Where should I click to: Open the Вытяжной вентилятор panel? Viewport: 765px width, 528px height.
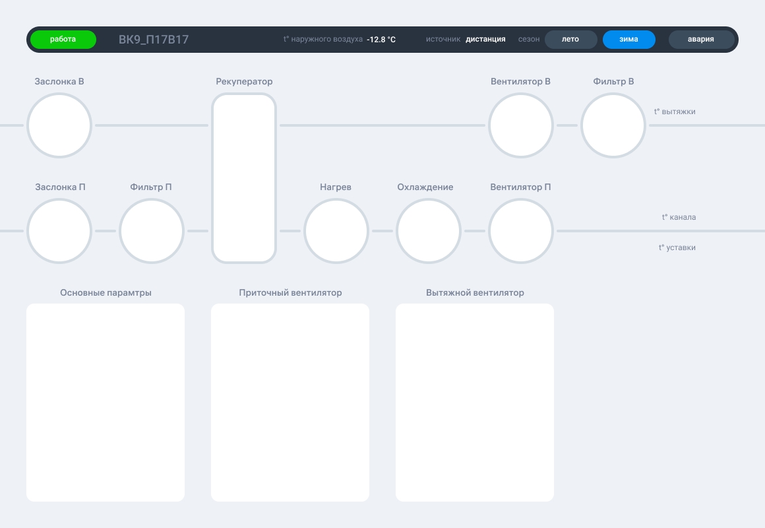click(x=475, y=403)
